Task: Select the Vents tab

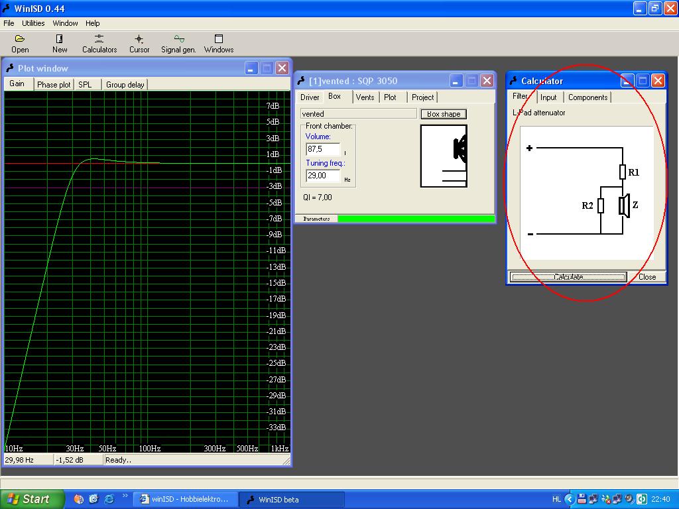Action: pos(365,97)
